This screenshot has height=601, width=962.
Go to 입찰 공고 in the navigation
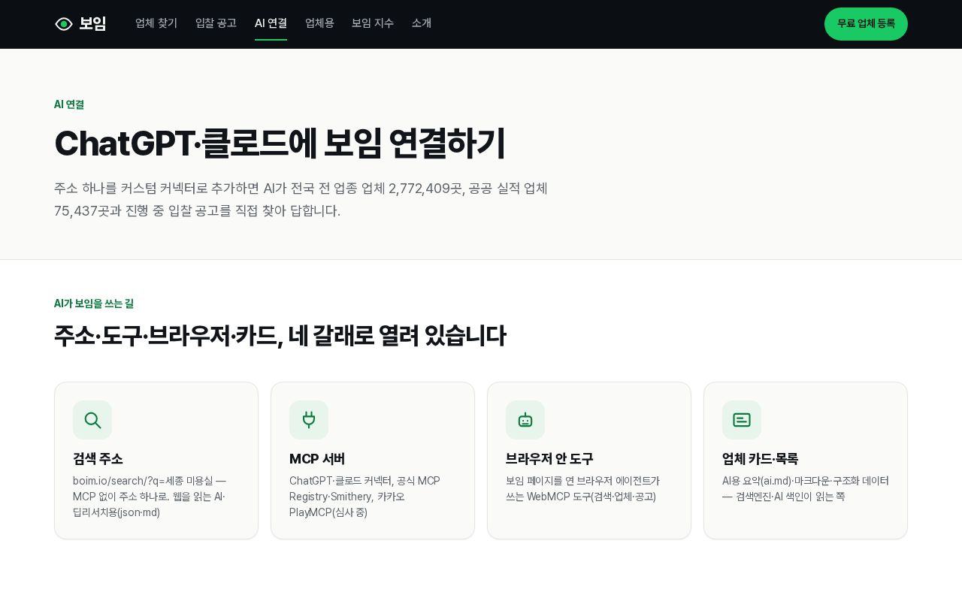[x=216, y=23]
